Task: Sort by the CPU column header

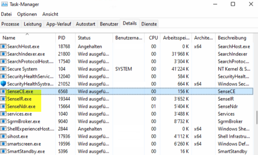Action: (152, 38)
